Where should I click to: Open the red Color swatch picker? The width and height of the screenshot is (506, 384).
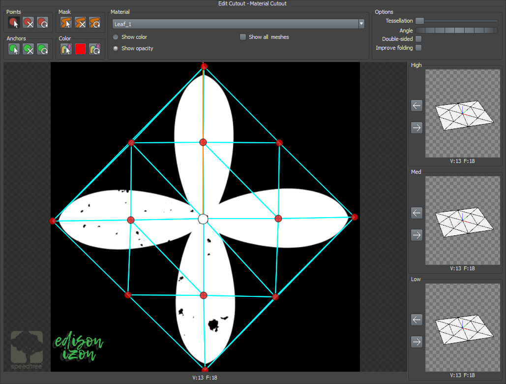80,49
